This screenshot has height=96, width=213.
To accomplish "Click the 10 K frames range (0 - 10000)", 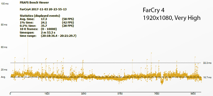I will coord(49,29).
